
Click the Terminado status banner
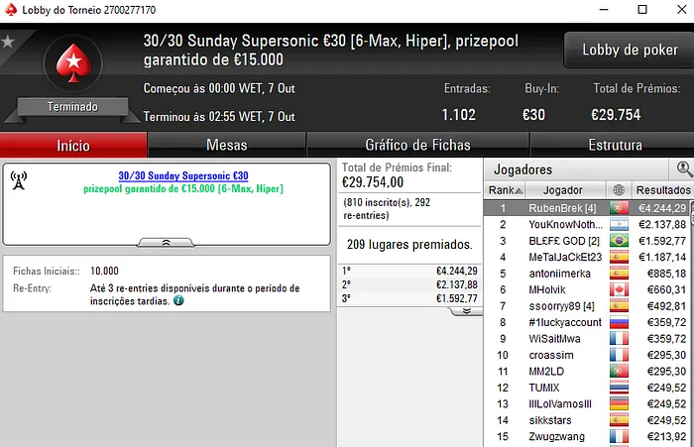72,107
